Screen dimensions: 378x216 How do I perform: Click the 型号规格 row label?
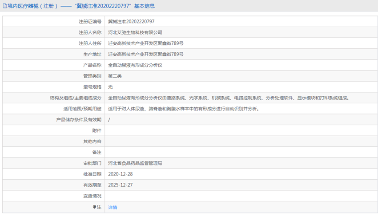pyautogui.click(x=92, y=87)
